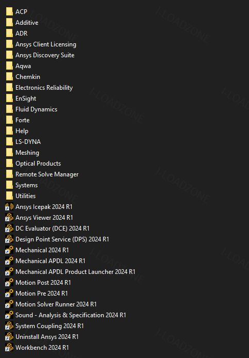
Task: Click the Forte folder icon
Action: 9,120
